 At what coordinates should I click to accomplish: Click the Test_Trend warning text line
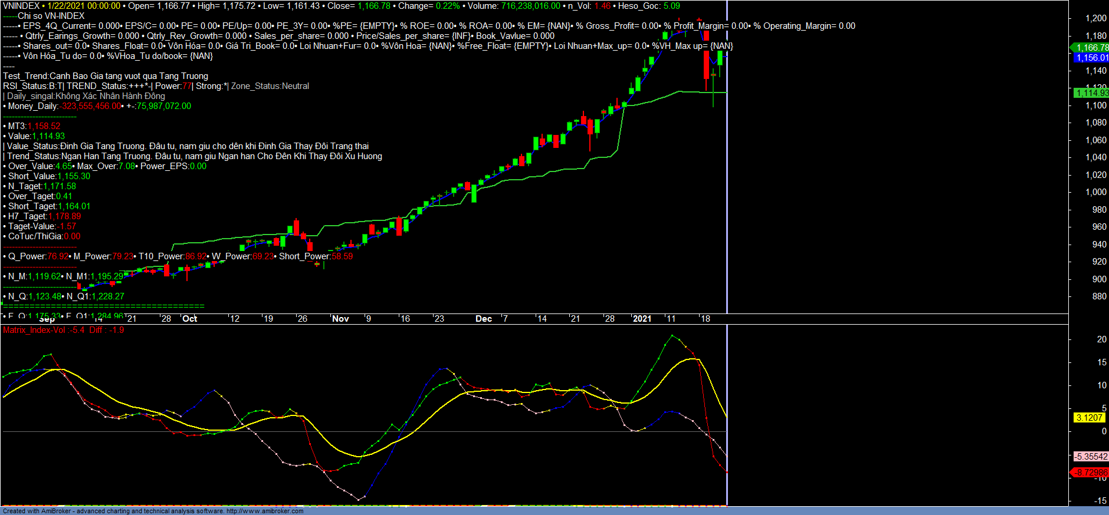(106, 76)
